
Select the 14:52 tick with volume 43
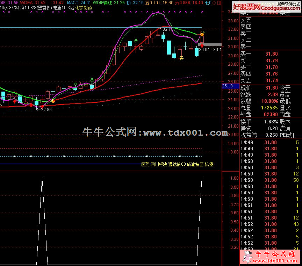(x=269, y=224)
